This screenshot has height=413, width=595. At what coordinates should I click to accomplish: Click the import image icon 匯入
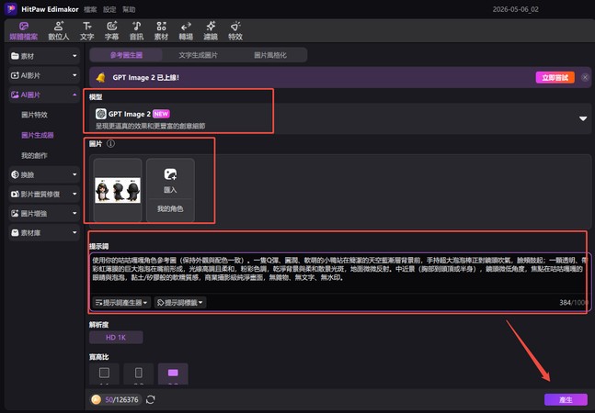pyautogui.click(x=170, y=174)
